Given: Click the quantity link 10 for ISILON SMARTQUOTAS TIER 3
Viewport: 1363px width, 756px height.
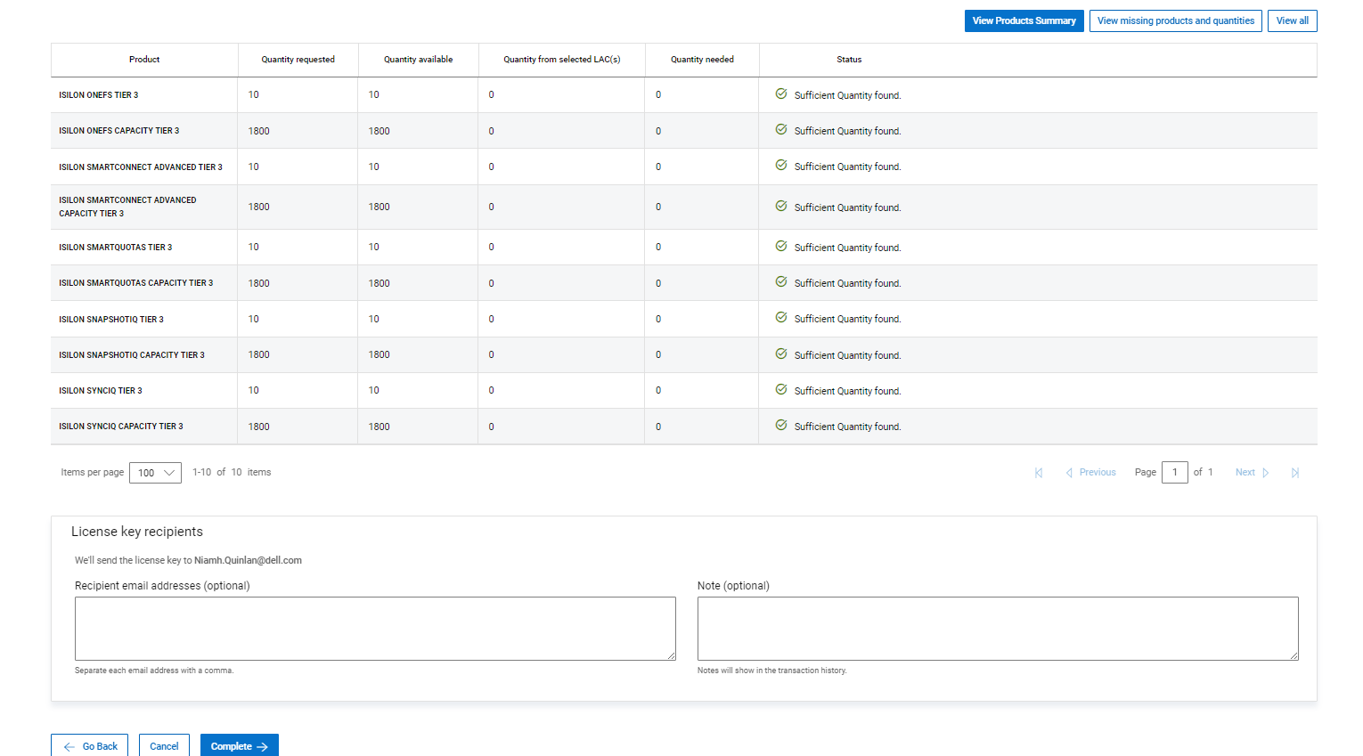Looking at the screenshot, I should click(x=253, y=247).
